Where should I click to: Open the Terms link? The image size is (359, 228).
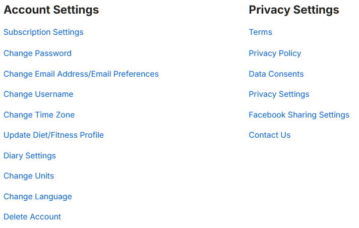tap(260, 32)
